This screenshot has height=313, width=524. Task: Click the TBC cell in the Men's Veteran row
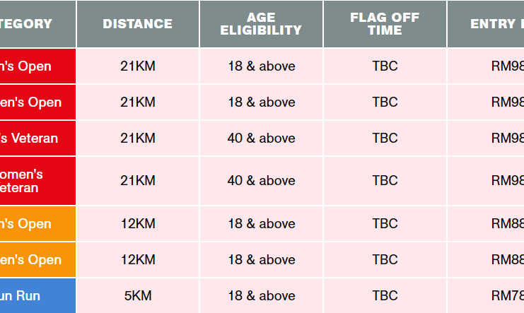[385, 138]
